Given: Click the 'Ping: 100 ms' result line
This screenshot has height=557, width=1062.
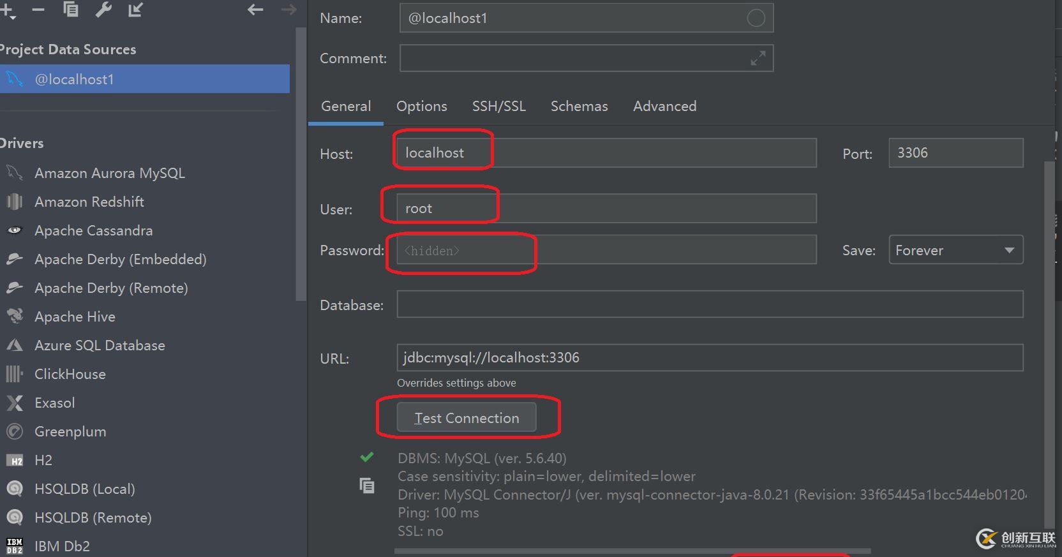Looking at the screenshot, I should 438,512.
